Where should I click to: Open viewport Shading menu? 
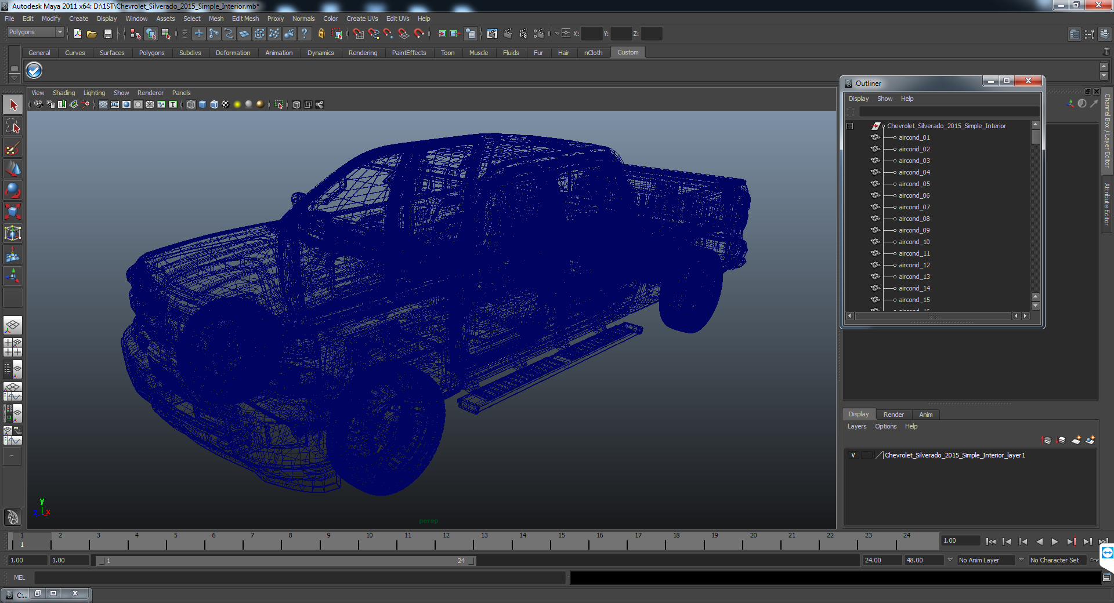64,93
